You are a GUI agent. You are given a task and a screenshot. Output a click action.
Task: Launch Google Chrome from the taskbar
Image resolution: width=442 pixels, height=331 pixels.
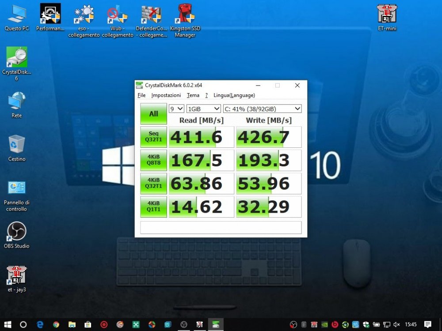tap(56, 324)
